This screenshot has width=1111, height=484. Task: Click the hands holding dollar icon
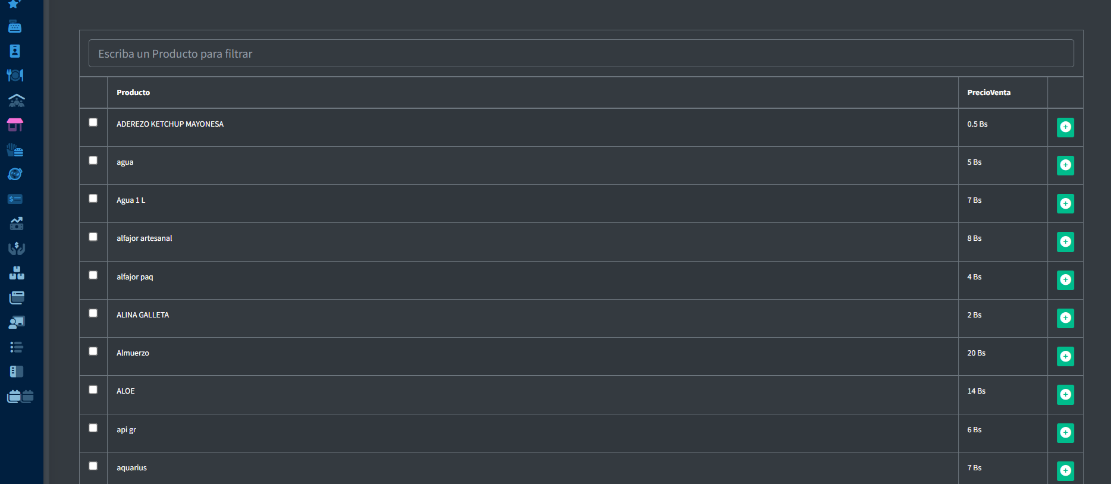(x=17, y=248)
